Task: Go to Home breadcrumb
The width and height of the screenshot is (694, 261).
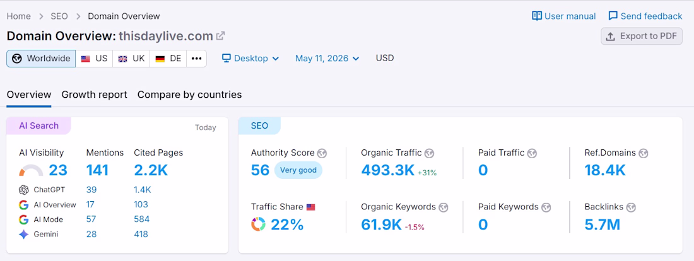Action: tap(18, 16)
